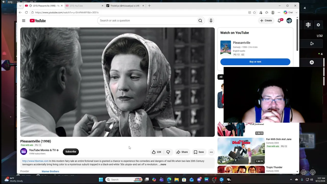Open Fun With Dick And Jane thumbnail

241,151
